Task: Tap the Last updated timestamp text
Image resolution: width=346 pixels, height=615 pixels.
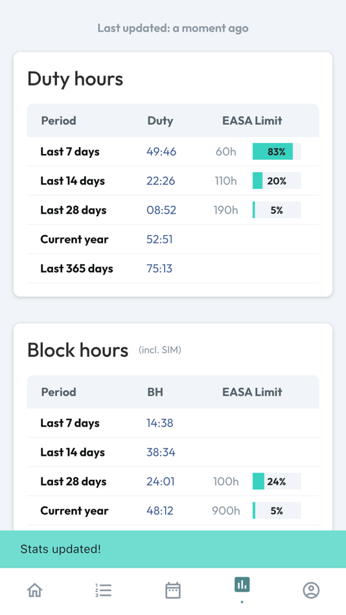Action: (173, 28)
